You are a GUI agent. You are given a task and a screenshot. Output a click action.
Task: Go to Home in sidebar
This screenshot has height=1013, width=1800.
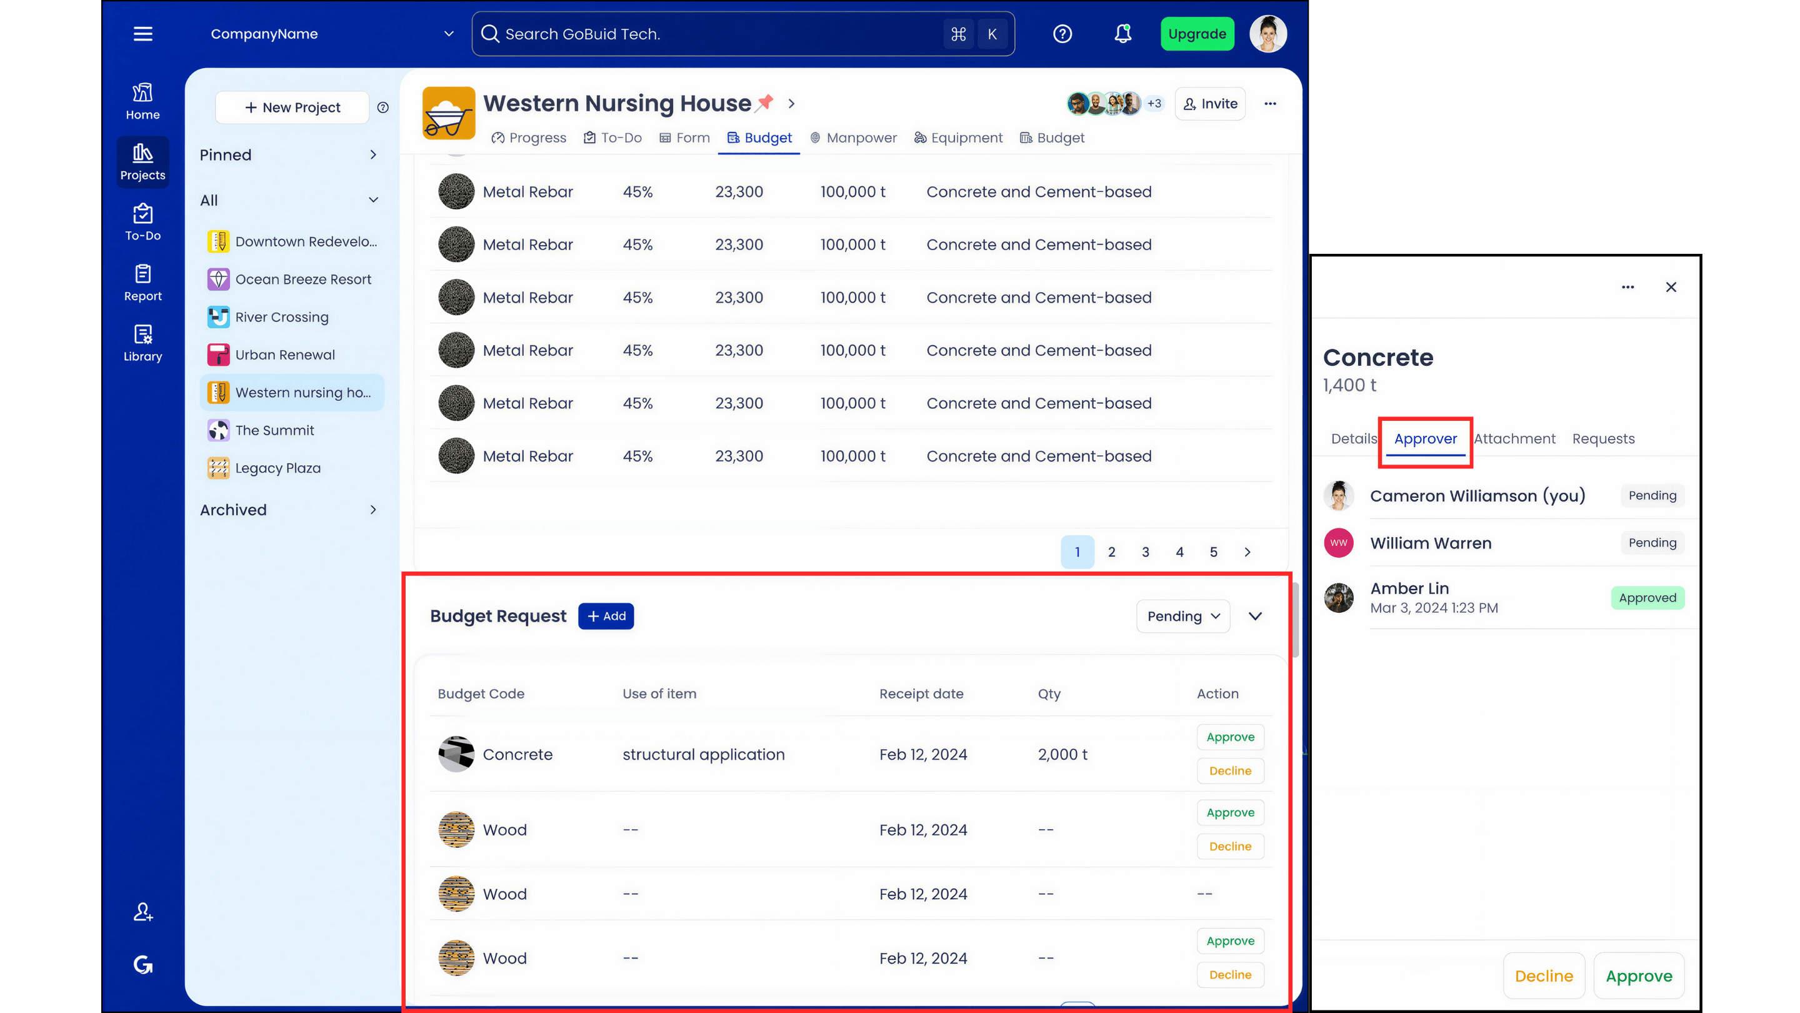142,101
